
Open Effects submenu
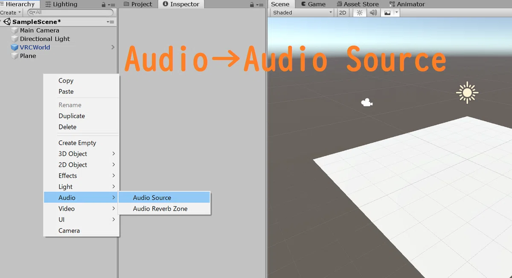tap(81, 176)
